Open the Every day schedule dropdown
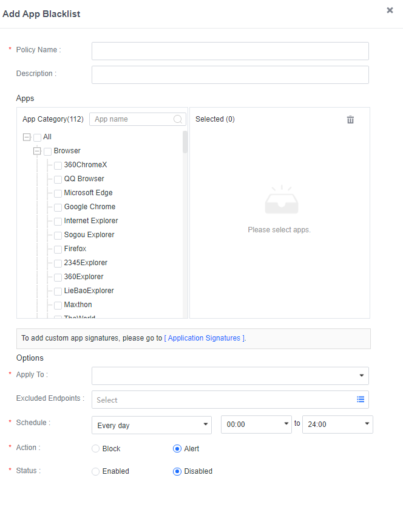The height and width of the screenshot is (506, 403). (151, 425)
